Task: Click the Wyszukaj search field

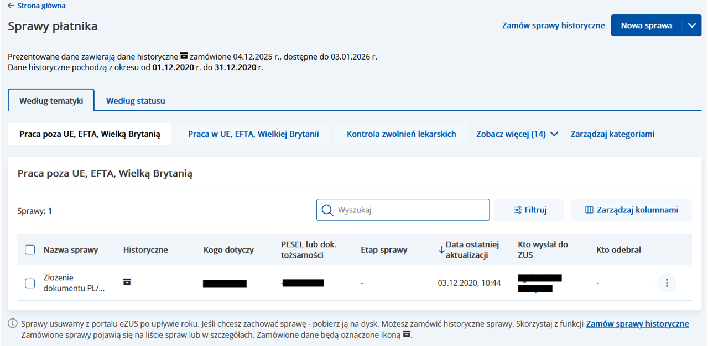Action: click(x=403, y=210)
